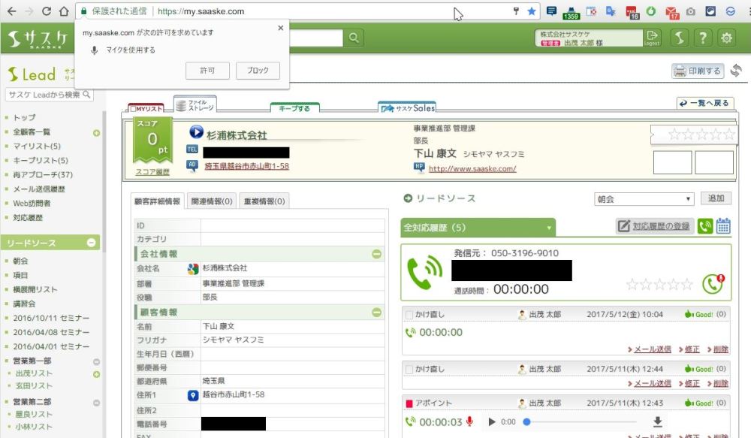This screenshot has height=438, width=751.
Task: Play the recorded call audio
Action: tap(493, 422)
